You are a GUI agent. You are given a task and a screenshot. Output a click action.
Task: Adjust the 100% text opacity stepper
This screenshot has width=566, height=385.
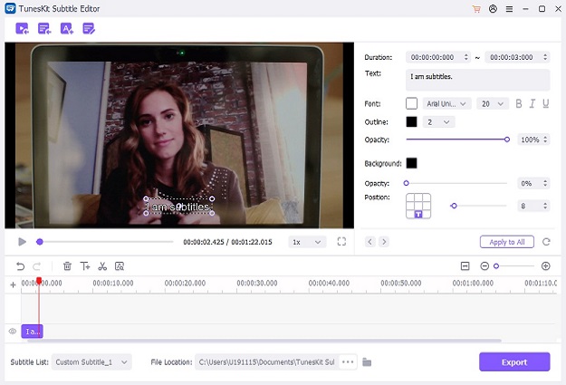(x=545, y=140)
